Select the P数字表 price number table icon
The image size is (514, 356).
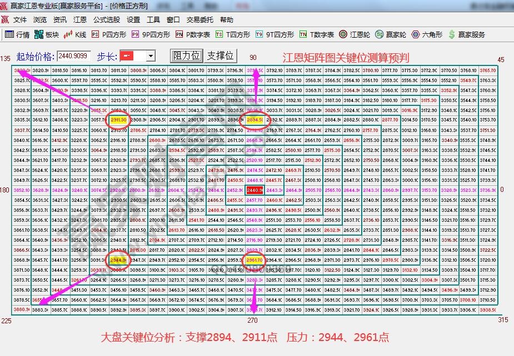point(189,34)
